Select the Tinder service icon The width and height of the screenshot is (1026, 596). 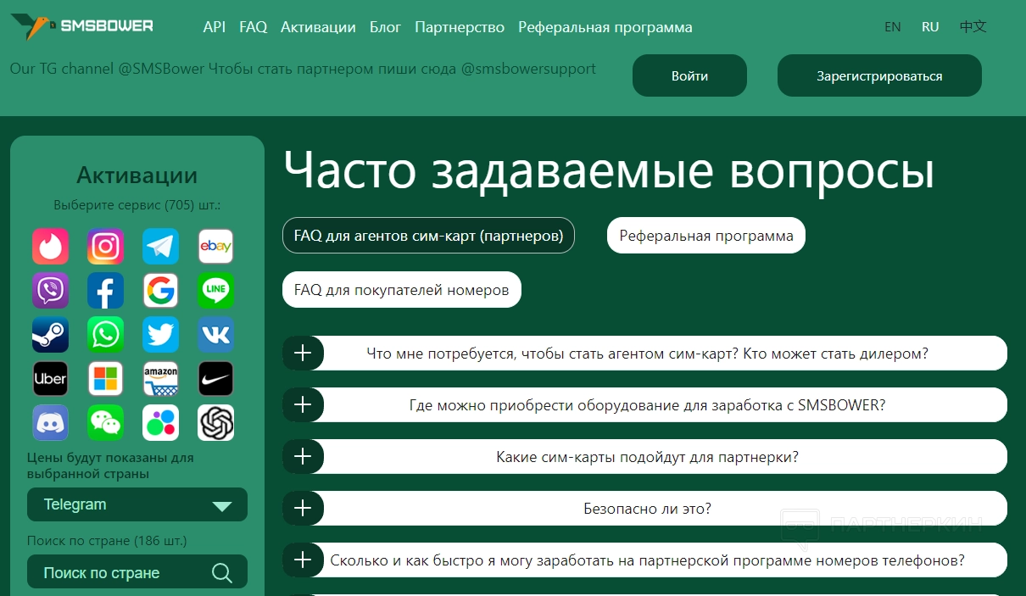tap(50, 247)
